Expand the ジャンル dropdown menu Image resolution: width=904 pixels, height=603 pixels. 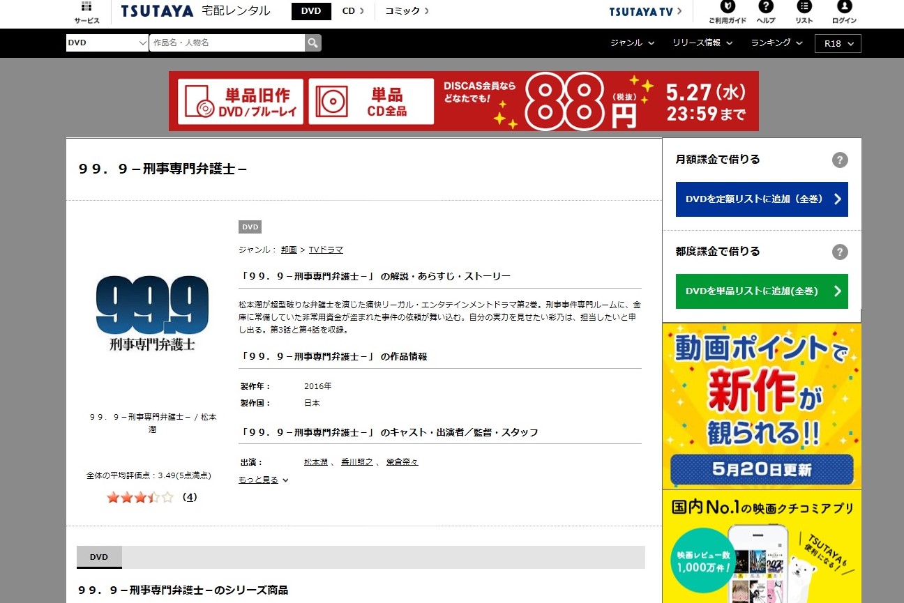(x=632, y=43)
